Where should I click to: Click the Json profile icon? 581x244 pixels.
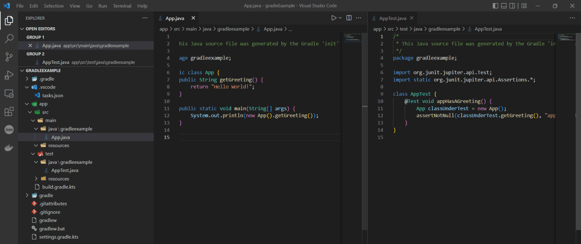pyautogui.click(x=9, y=129)
